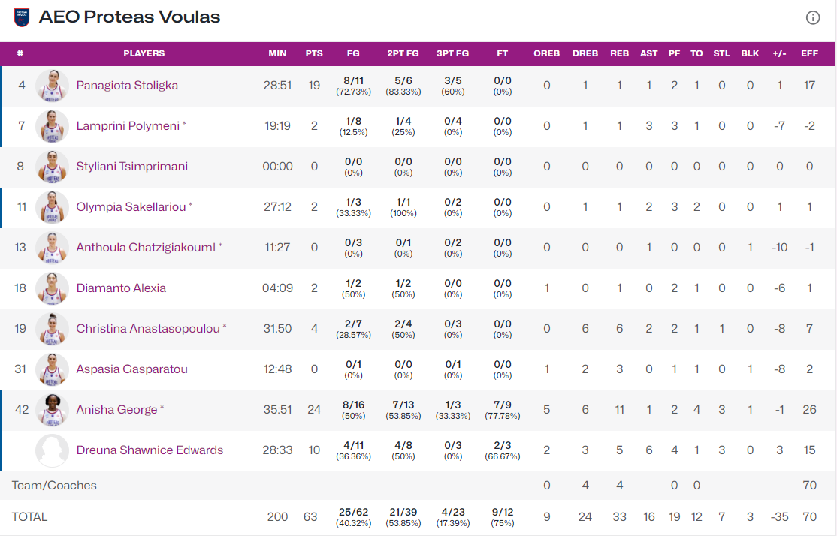Click the Team/Coaches row label

click(54, 486)
